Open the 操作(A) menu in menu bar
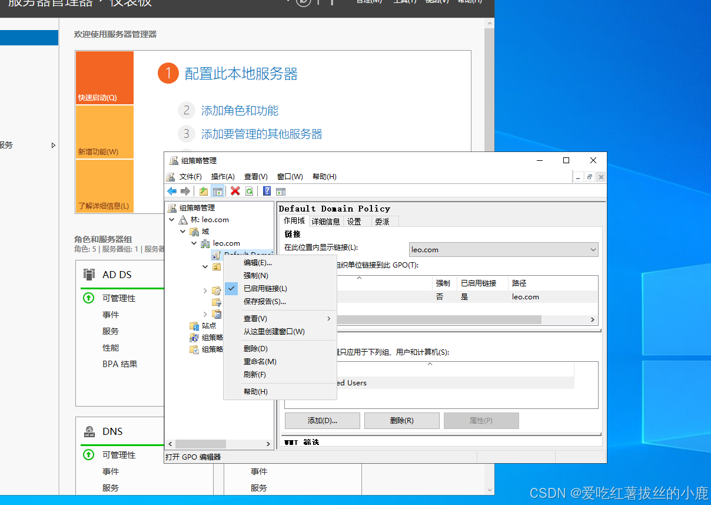Image resolution: width=711 pixels, height=505 pixels. 222,177
